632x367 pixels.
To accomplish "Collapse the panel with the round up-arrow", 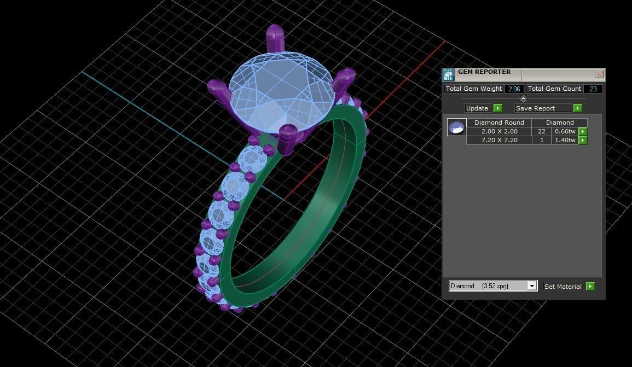I will coord(523,98).
